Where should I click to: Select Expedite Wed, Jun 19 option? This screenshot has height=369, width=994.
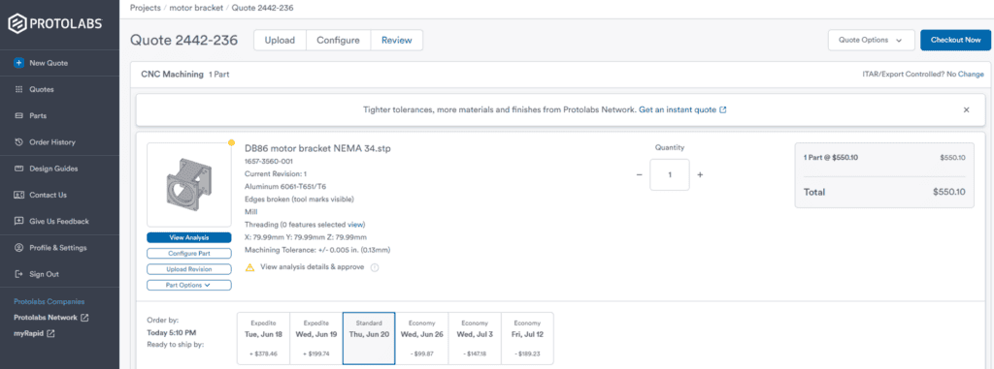coord(316,338)
